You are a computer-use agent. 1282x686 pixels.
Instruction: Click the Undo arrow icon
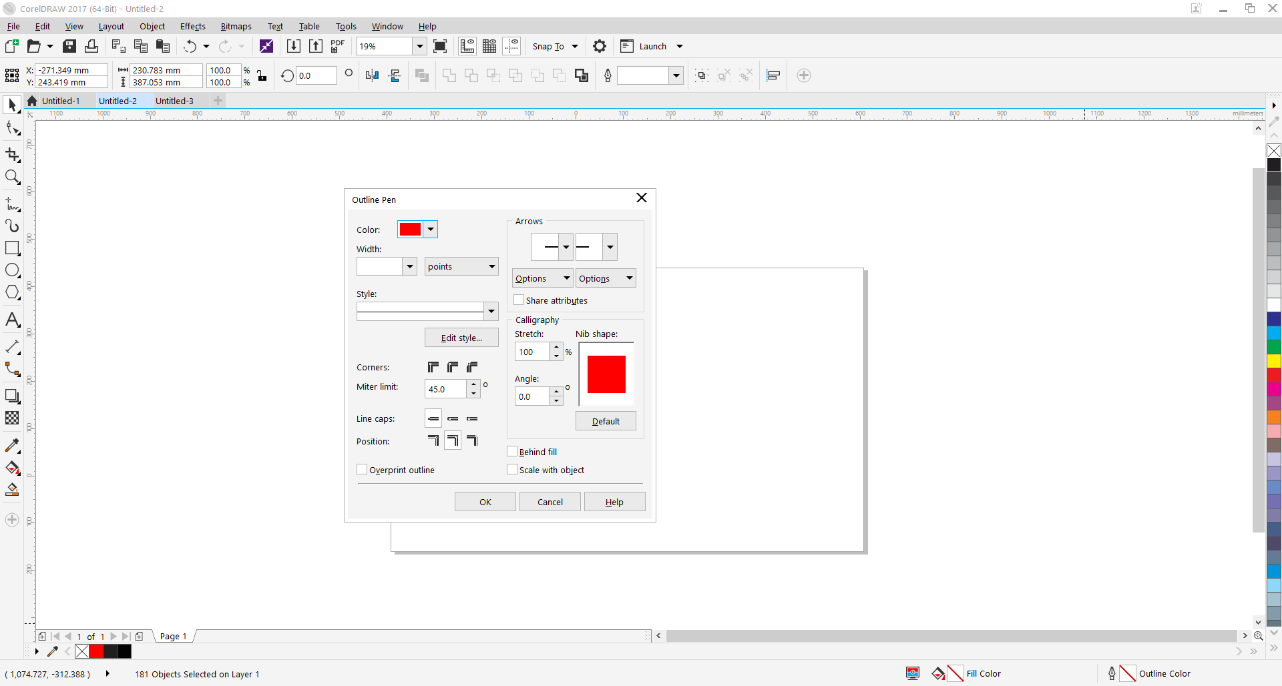click(x=190, y=46)
